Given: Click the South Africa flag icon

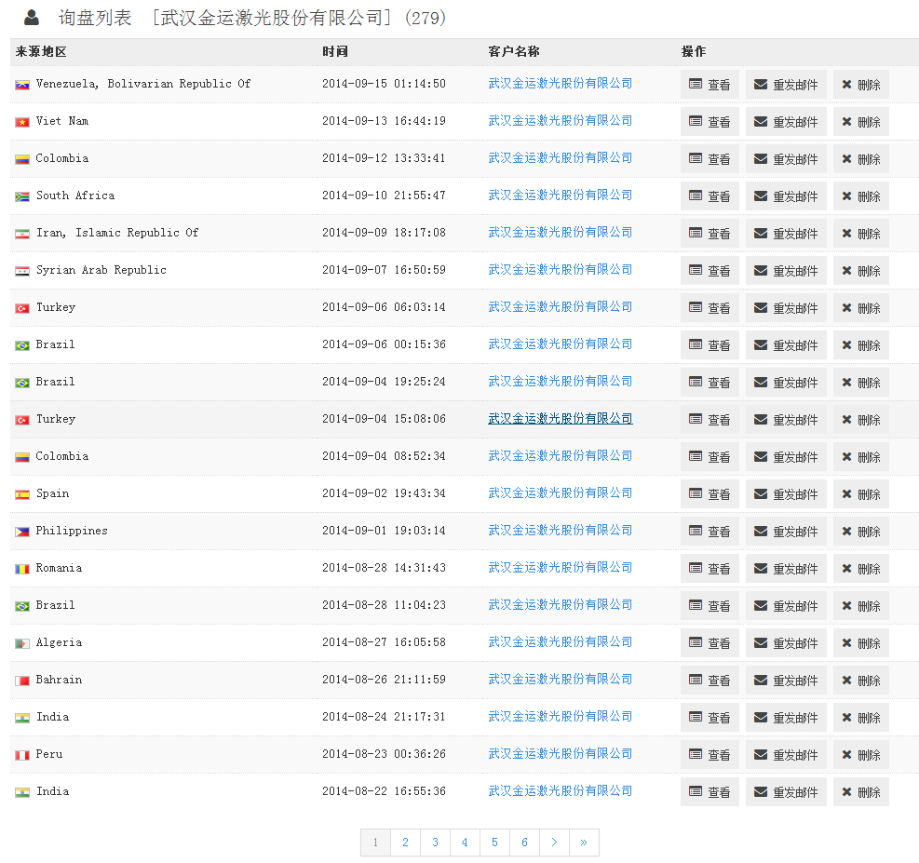Looking at the screenshot, I should pos(22,196).
